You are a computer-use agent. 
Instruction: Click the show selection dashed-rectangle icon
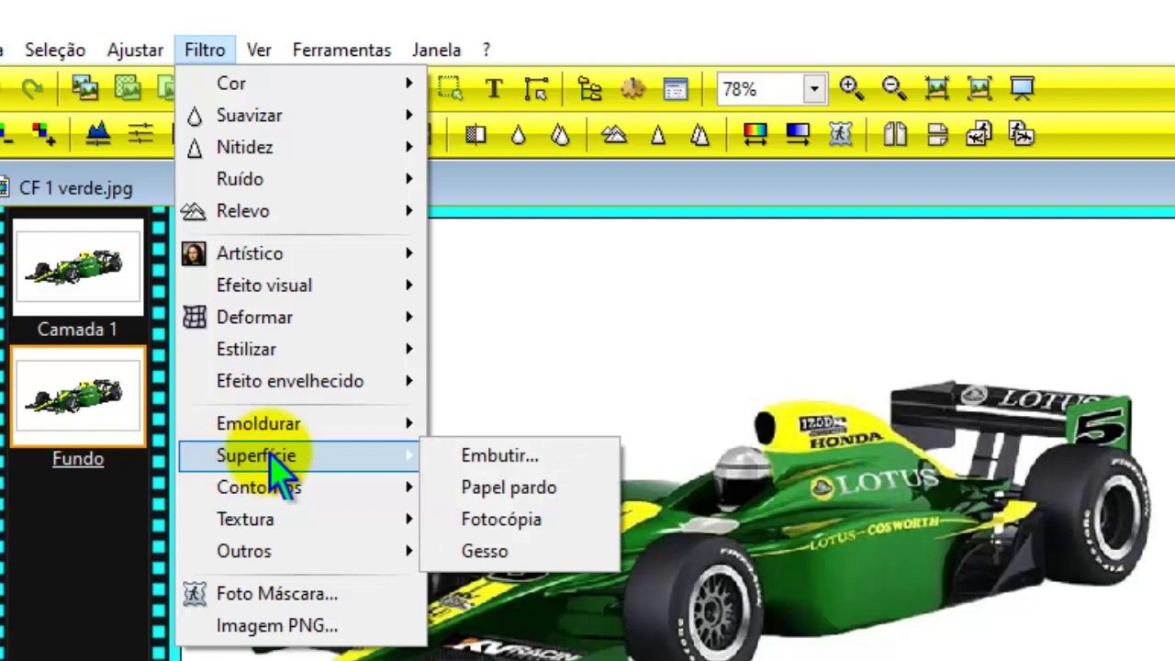[450, 89]
